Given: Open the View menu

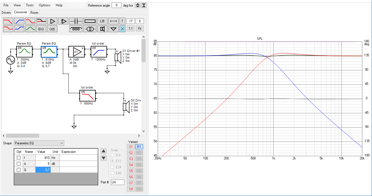Looking at the screenshot, I should [17, 5].
